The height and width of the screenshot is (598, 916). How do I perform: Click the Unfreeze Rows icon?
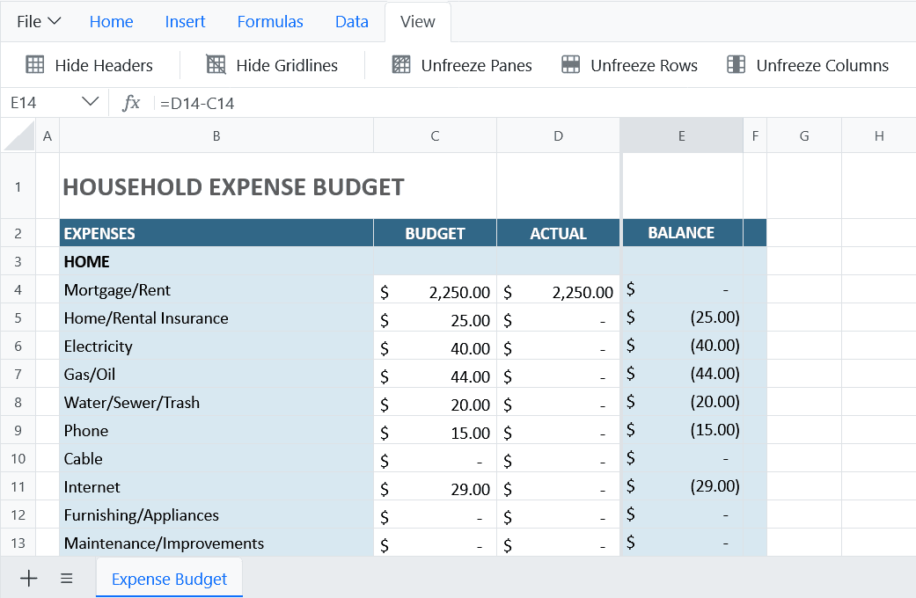[x=571, y=65]
